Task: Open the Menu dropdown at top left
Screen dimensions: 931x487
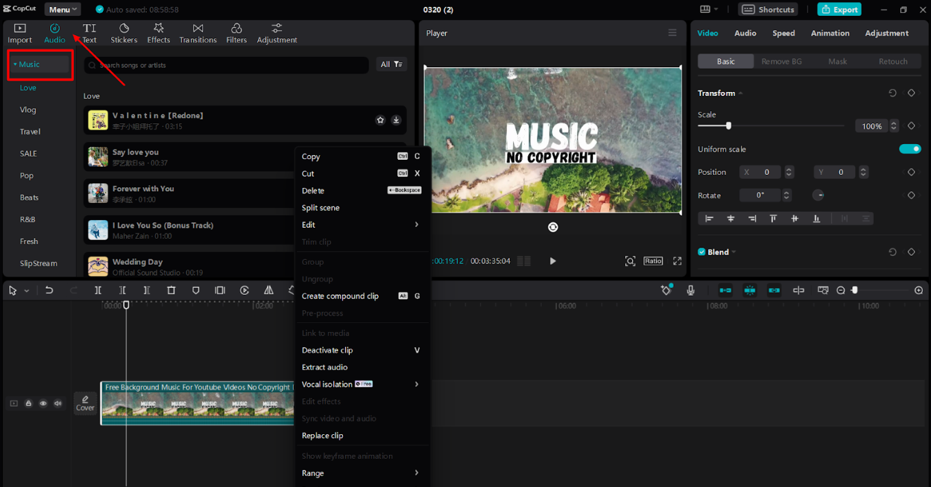Action: [x=62, y=10]
